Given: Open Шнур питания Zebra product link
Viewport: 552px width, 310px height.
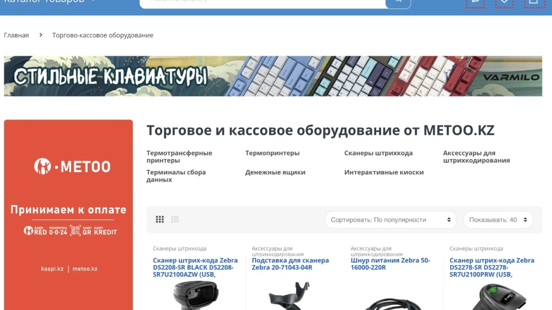Looking at the screenshot, I should coord(390,264).
